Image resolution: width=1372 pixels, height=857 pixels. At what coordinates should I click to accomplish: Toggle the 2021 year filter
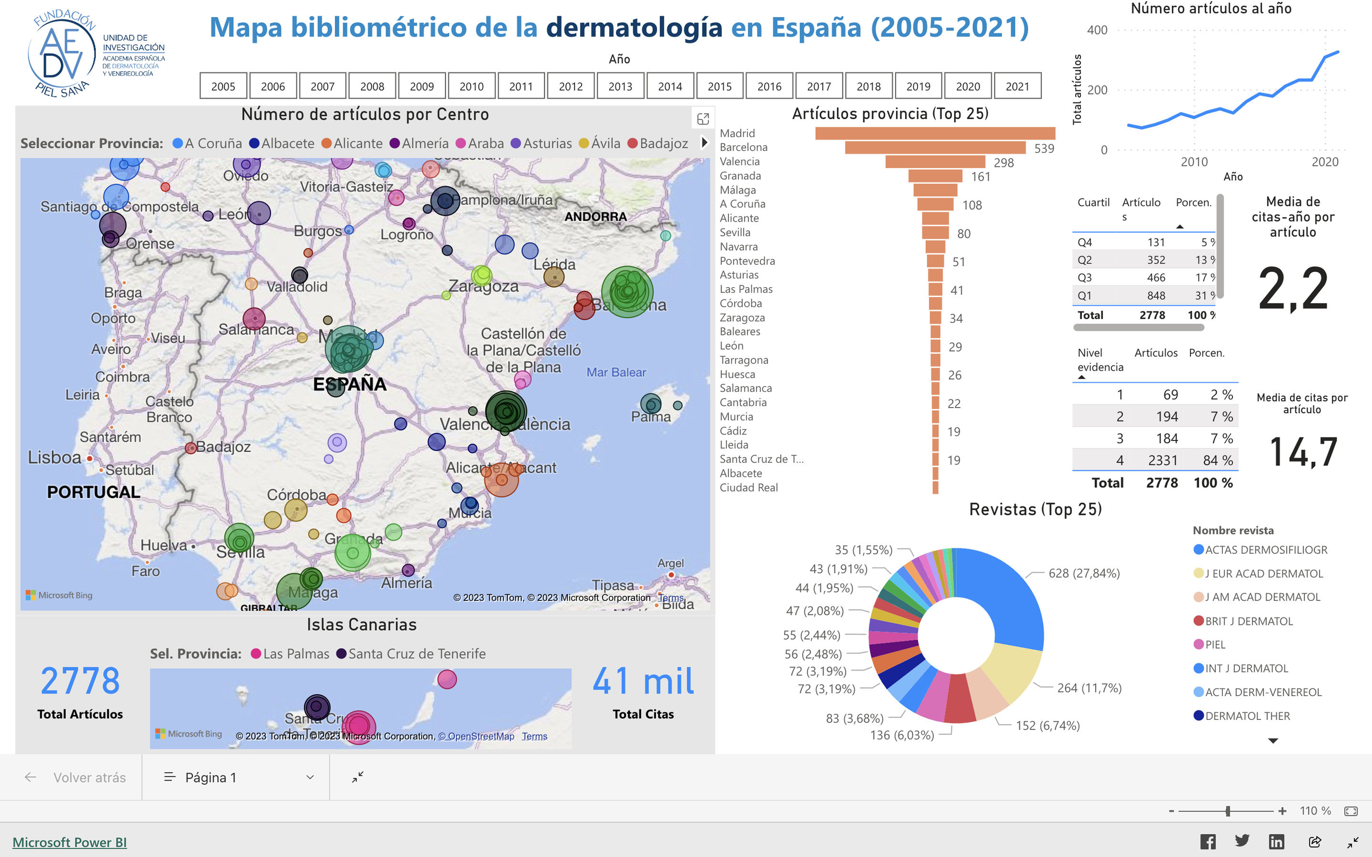[x=1017, y=86]
